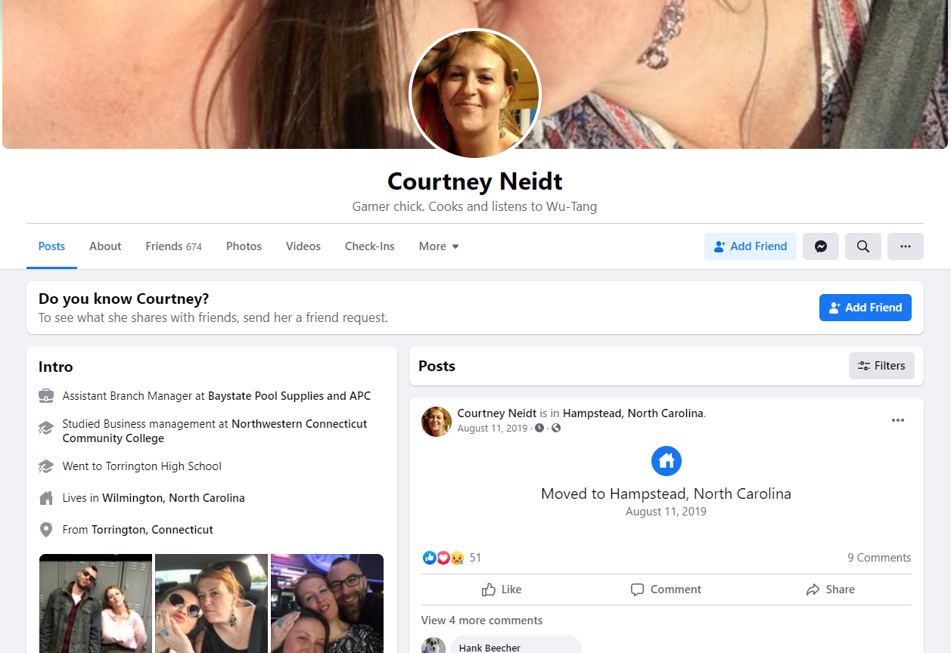951x653 pixels.
Task: Click the globe public audience icon
Action: click(x=556, y=429)
